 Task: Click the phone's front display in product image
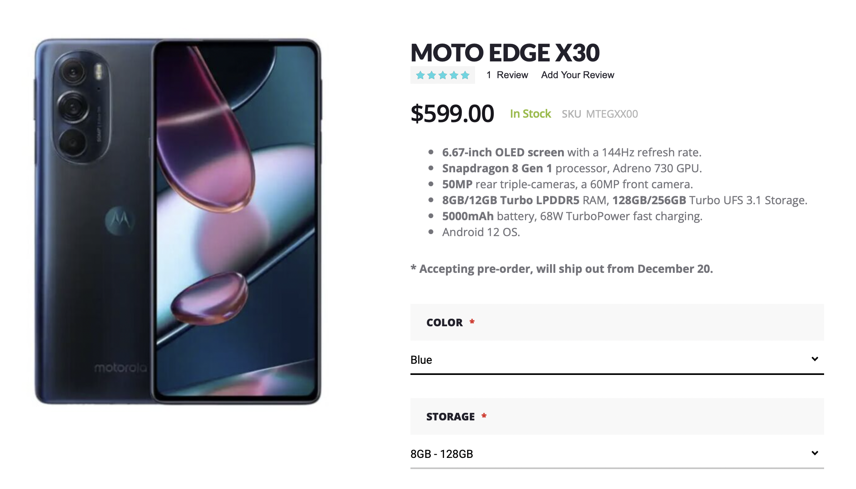[x=236, y=221]
